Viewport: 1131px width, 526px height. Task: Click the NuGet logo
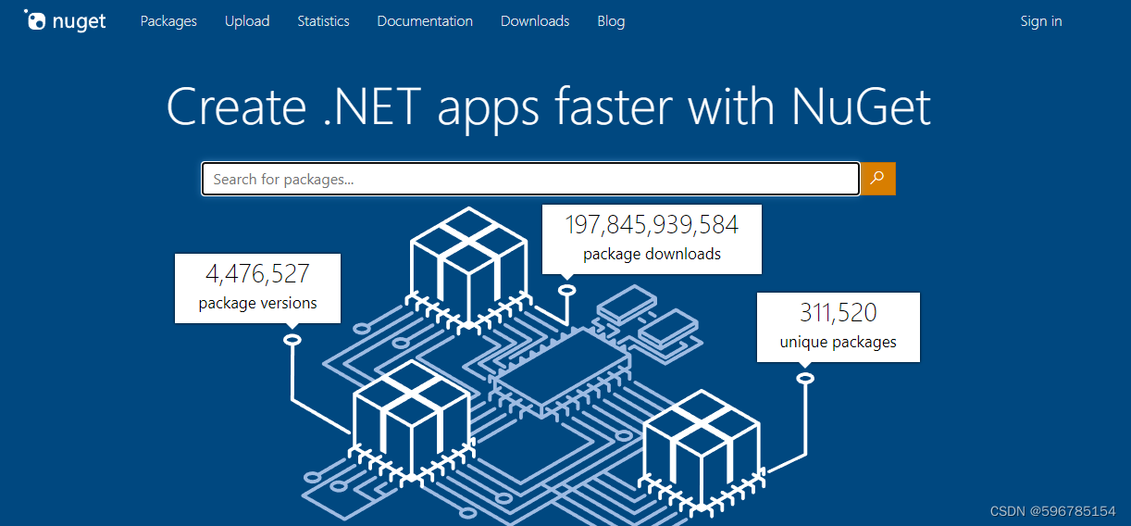(x=65, y=20)
